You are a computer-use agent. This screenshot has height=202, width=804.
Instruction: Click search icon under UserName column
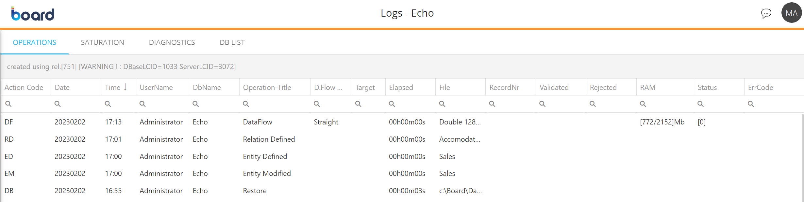142,104
